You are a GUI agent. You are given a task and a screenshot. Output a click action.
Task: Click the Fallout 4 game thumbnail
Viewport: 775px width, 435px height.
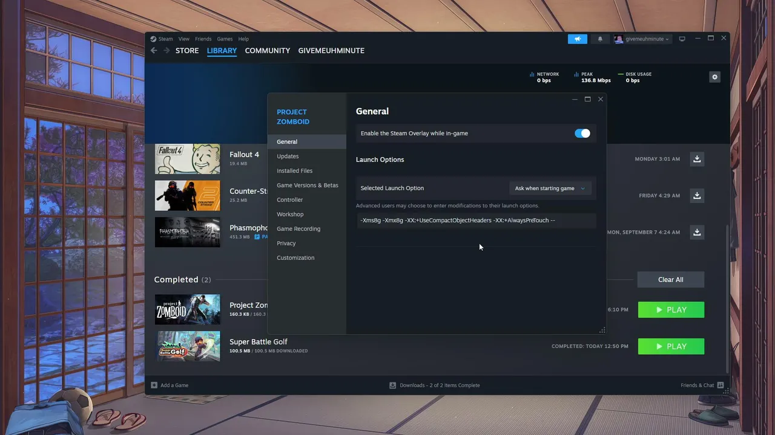[x=188, y=159]
